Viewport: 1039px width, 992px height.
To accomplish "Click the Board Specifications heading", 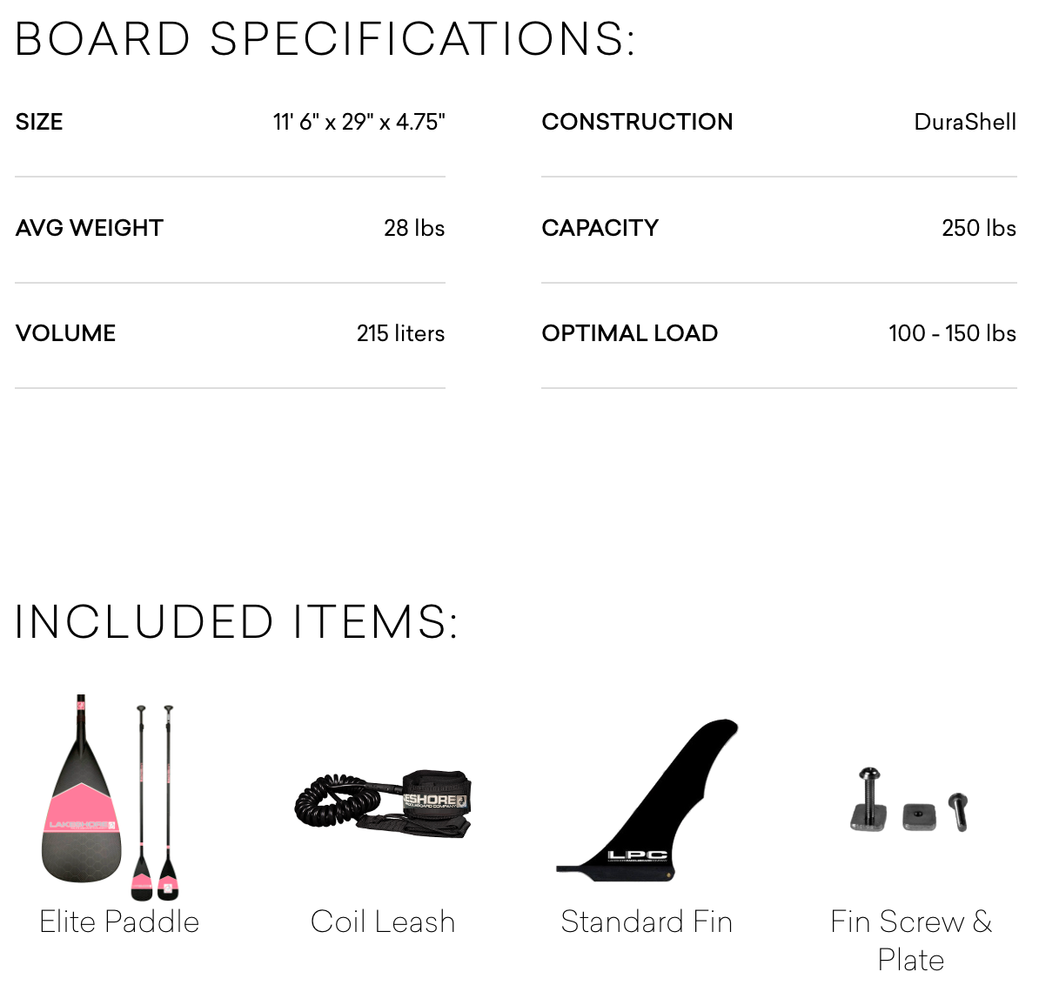I will tap(325, 39).
